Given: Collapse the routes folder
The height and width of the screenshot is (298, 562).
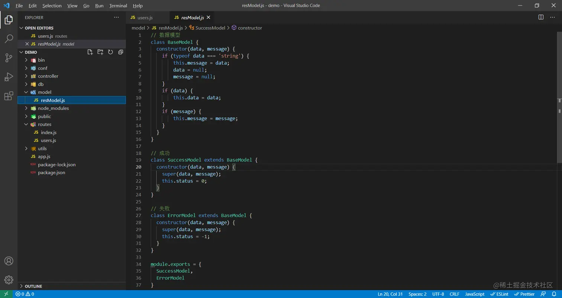Looking at the screenshot, I should (45, 124).
